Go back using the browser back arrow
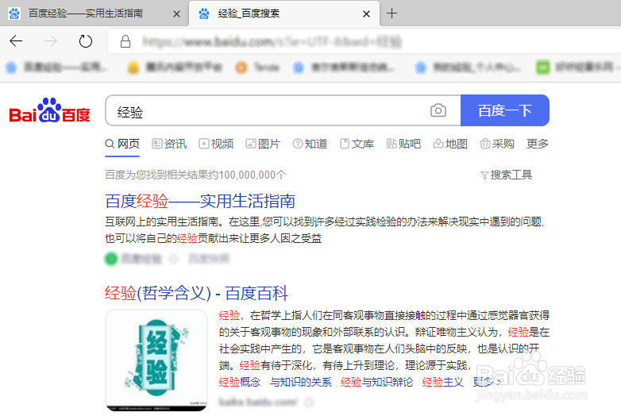The image size is (621, 416). (16, 40)
